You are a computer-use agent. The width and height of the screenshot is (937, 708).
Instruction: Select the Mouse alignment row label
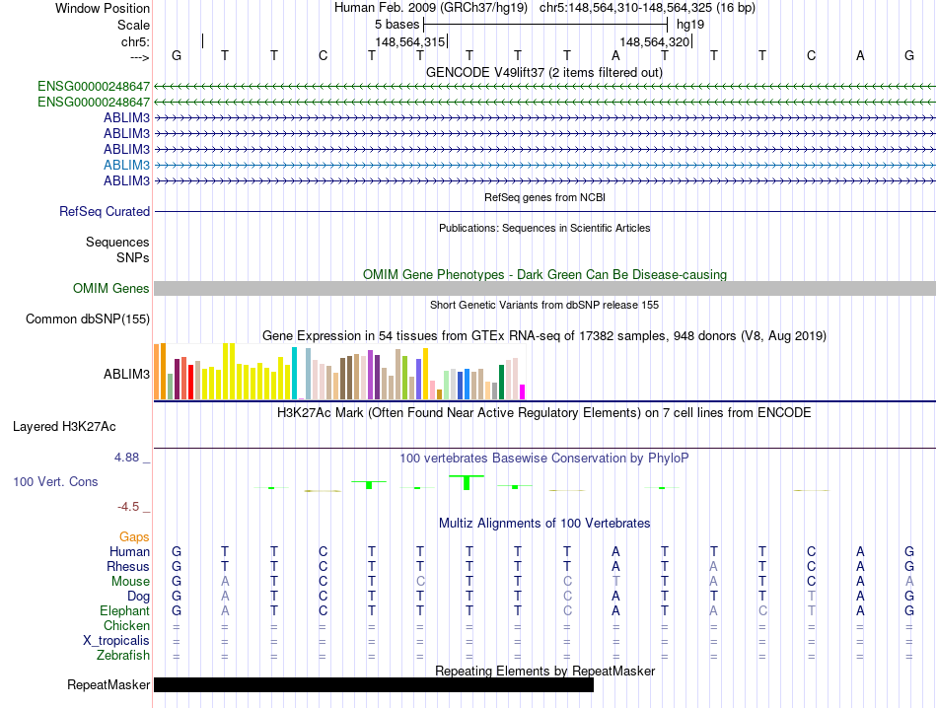point(130,582)
